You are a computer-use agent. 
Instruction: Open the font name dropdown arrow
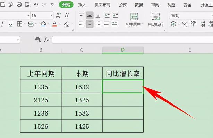pos(28,16)
